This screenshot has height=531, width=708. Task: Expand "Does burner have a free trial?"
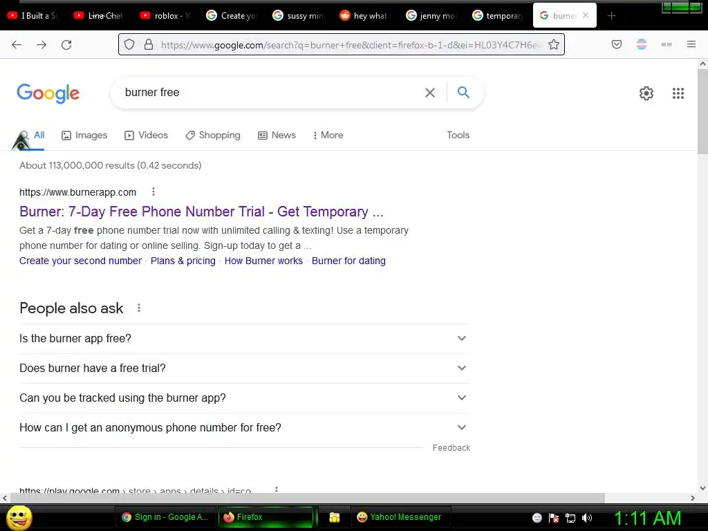point(245,369)
